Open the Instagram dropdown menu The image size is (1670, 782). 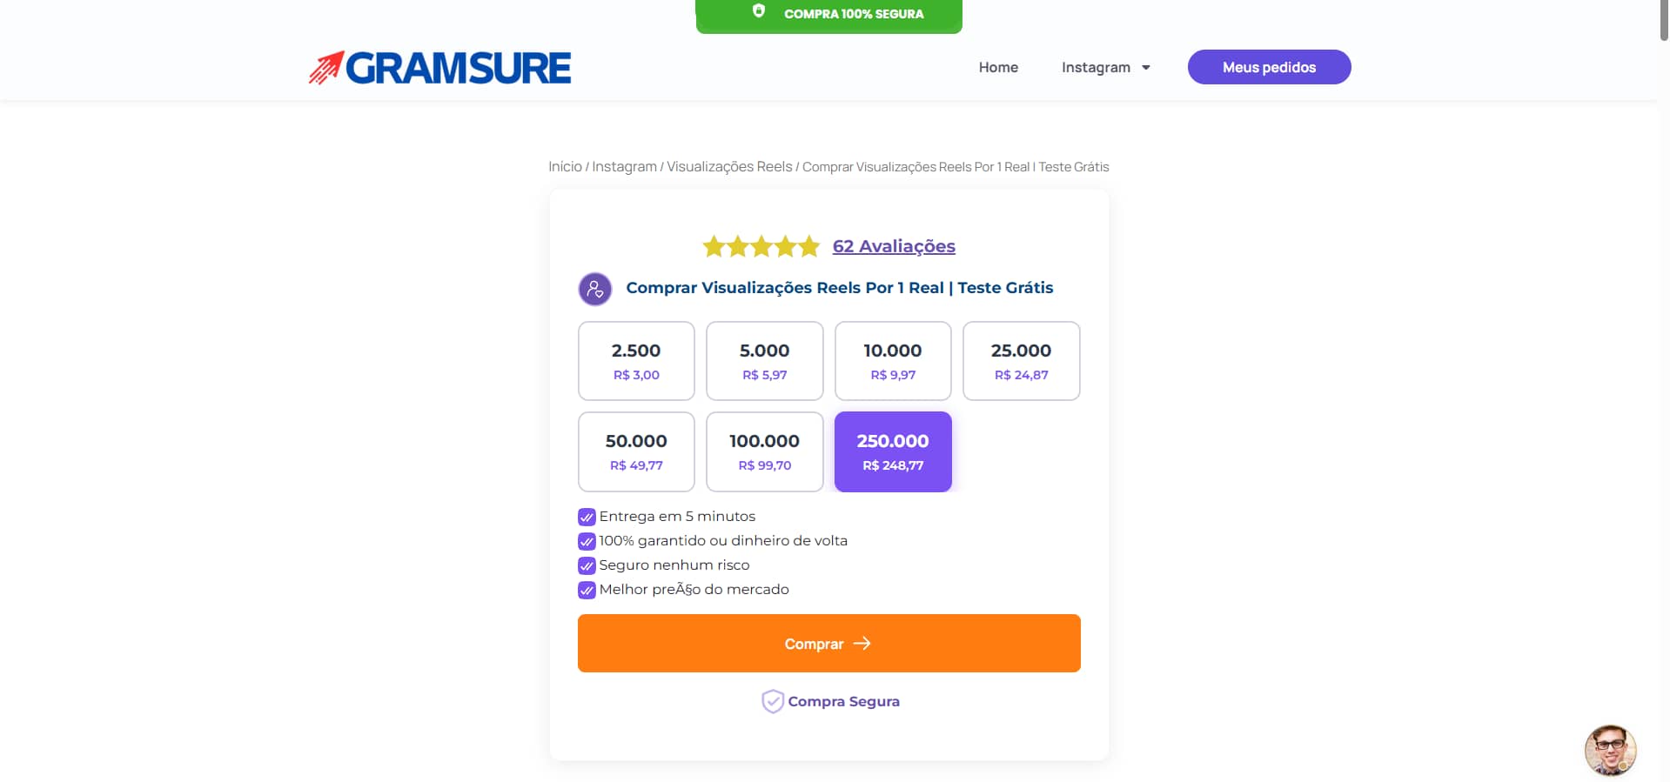click(x=1105, y=67)
